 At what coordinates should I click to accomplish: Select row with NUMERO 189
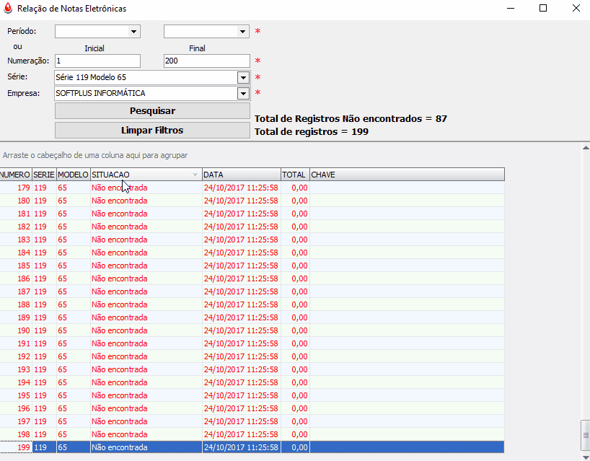coord(252,317)
